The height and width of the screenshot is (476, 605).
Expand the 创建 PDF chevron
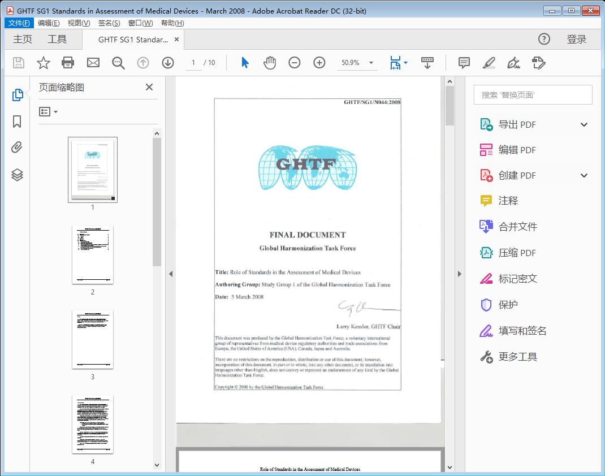point(583,175)
